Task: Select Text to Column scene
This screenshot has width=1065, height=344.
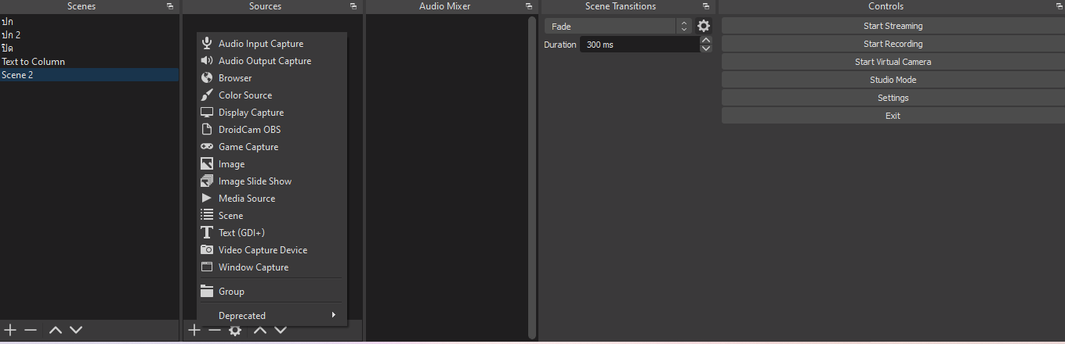Action: (89, 62)
